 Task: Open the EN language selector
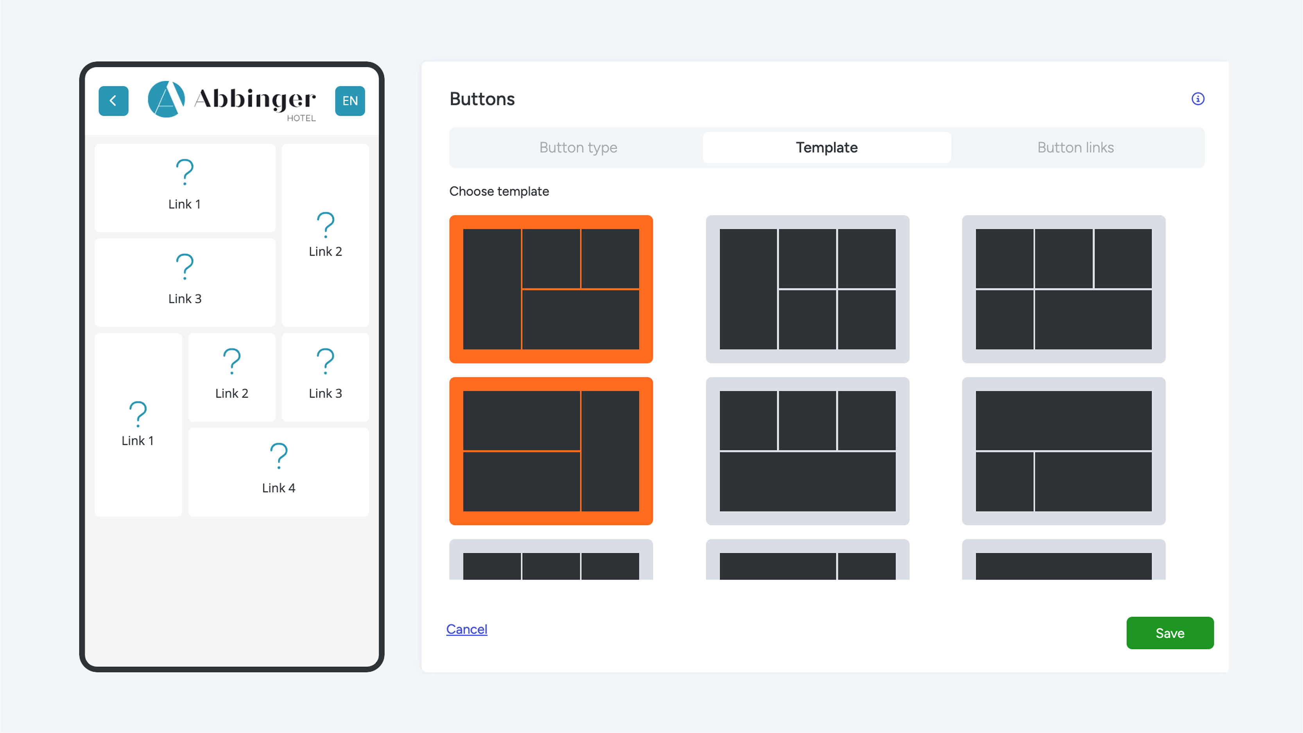tap(350, 101)
